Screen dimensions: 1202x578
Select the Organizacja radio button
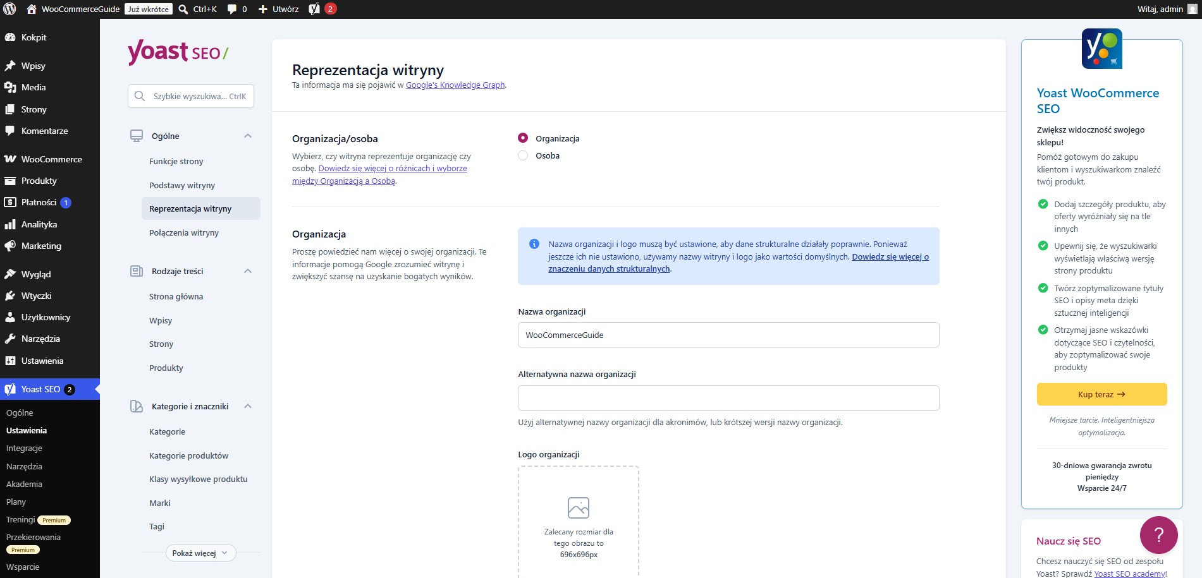click(x=523, y=138)
